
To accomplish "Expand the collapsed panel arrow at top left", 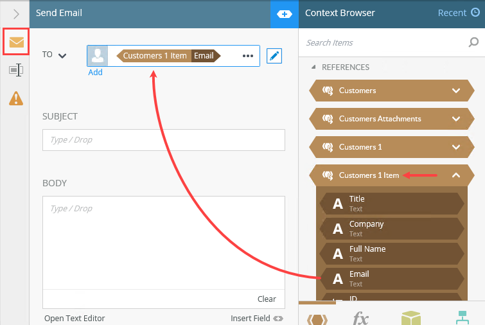I will click(x=16, y=14).
